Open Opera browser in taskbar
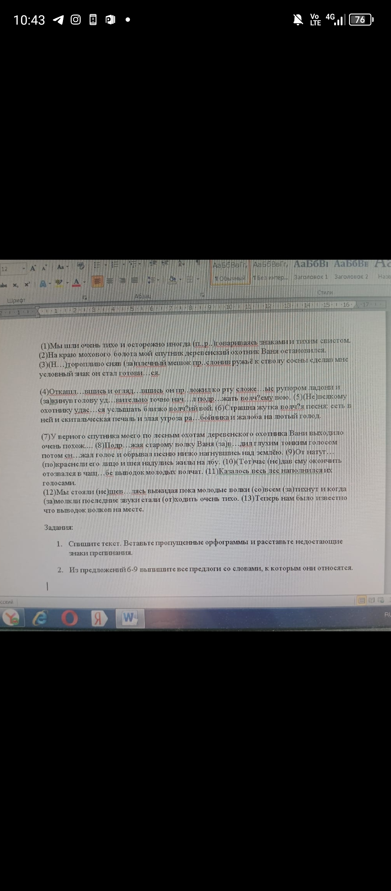Image resolution: width=391 pixels, height=891 pixels. pyautogui.click(x=70, y=618)
